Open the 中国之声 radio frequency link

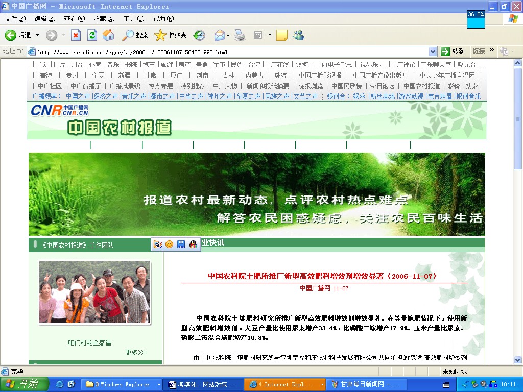coord(78,96)
